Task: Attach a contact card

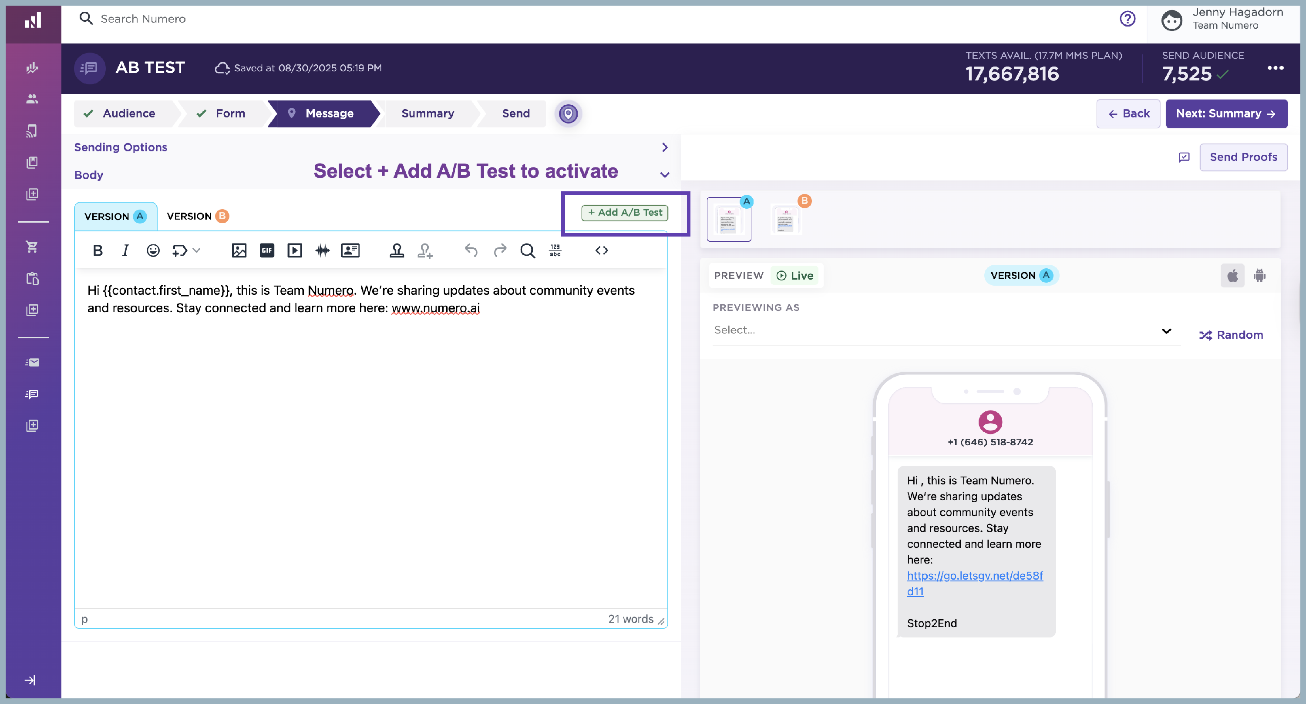Action: [350, 250]
